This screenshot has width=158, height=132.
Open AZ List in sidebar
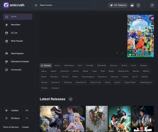[14, 33]
